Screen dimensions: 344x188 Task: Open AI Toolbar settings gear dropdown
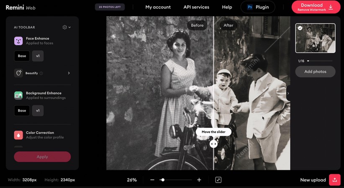click(x=66, y=27)
